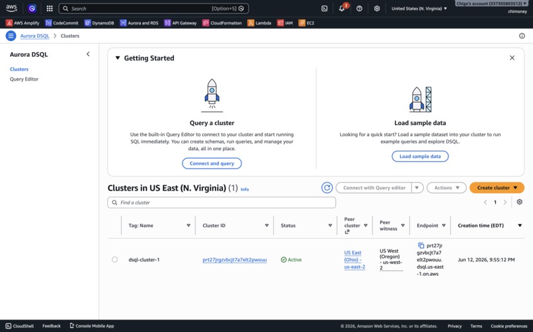The image size is (533, 332).
Task: Focus the top Search field
Action: [x=153, y=9]
